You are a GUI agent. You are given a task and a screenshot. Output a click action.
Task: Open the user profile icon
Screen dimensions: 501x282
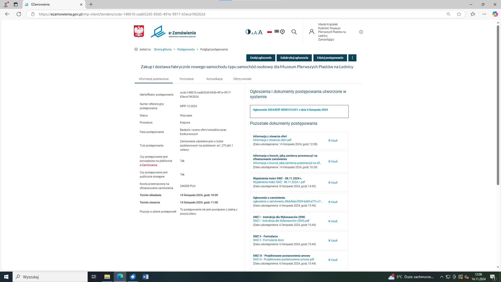[312, 32]
